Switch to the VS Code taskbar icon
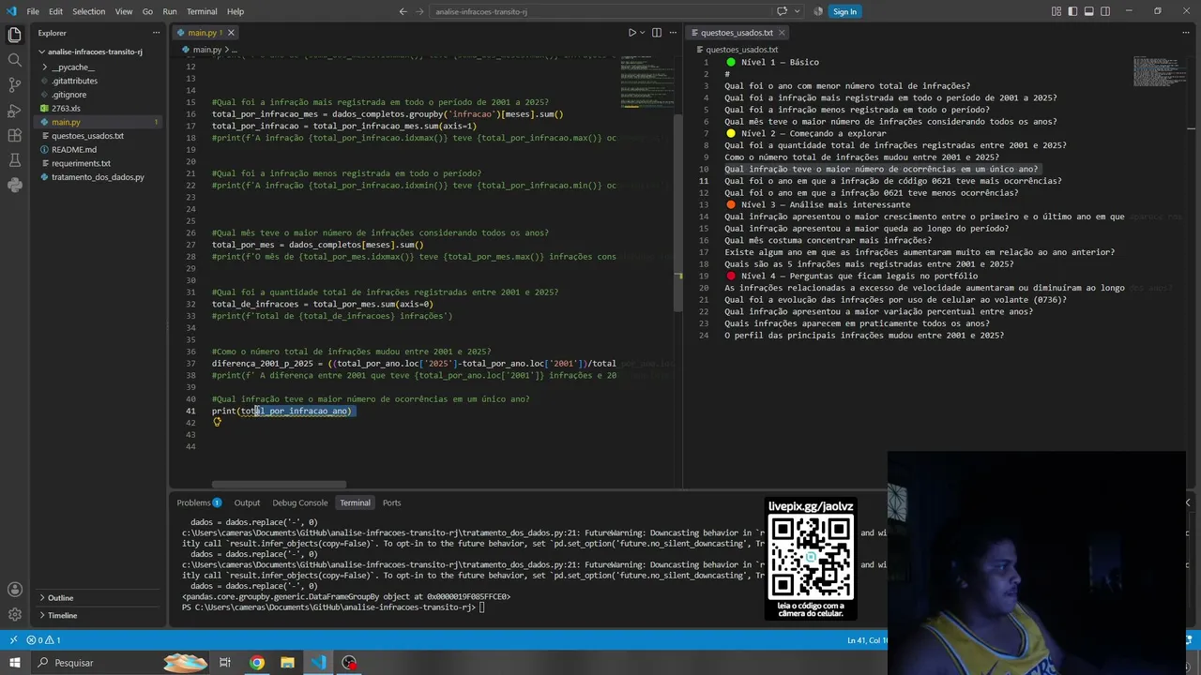This screenshot has width=1201, height=675. (318, 663)
